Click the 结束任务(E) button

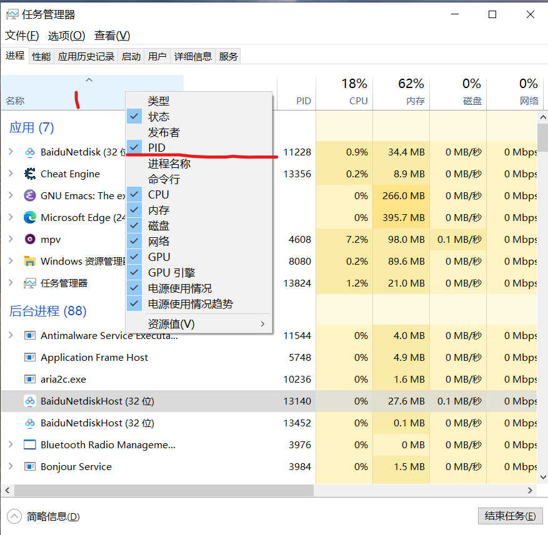click(510, 516)
